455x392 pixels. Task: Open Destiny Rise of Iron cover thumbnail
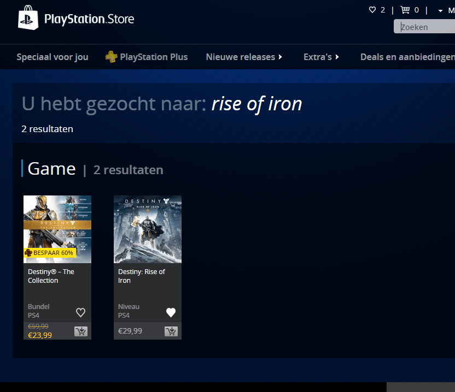click(148, 229)
